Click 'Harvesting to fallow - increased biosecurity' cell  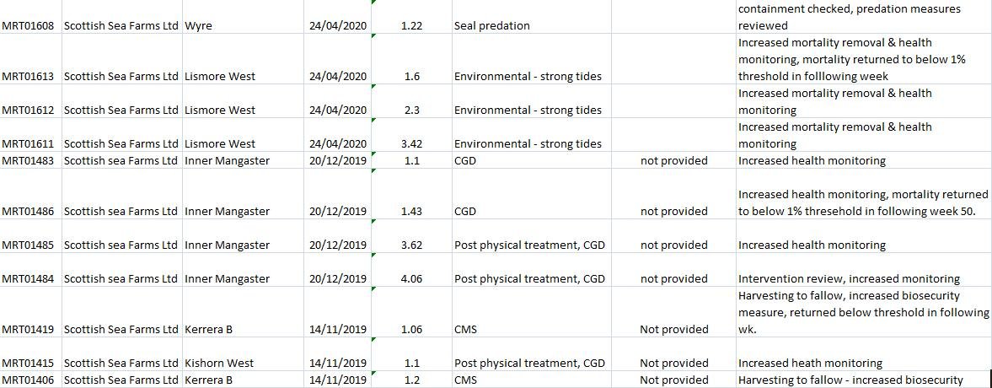850,380
